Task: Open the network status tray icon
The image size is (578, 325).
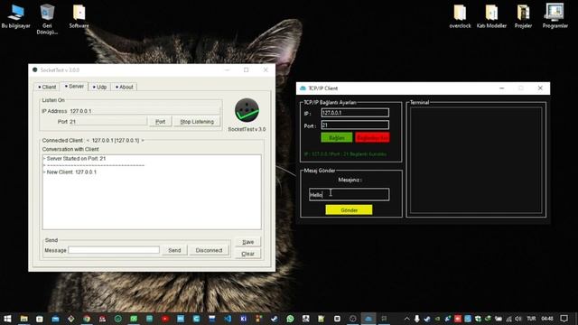Action: pos(508,319)
